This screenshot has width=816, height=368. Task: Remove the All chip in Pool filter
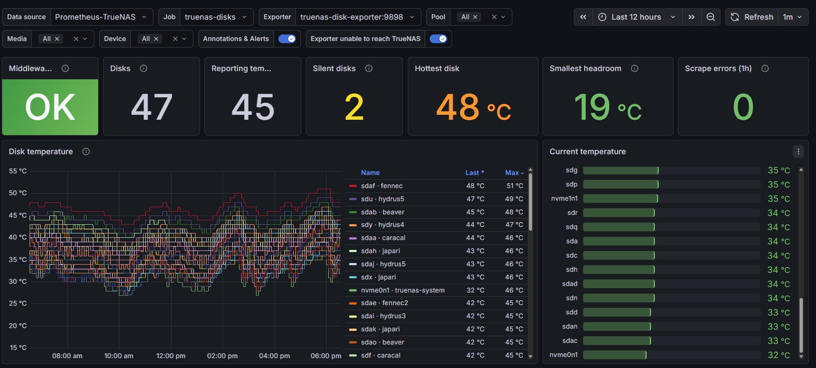(x=475, y=17)
